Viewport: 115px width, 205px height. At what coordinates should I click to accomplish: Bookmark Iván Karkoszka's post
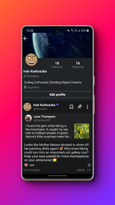[71, 107]
